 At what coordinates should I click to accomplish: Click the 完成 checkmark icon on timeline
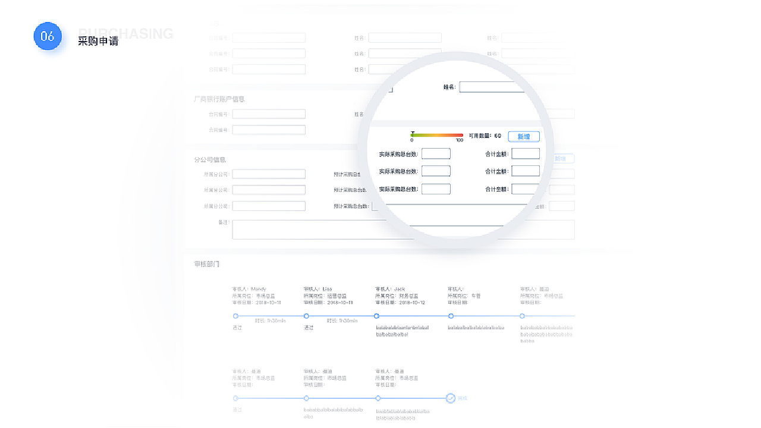451,398
